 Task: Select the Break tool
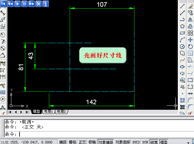[x=190, y=87]
